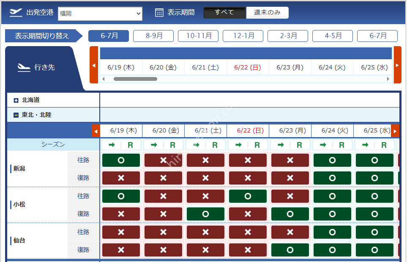Click the scrollbar right arrow under dates
The image size is (407, 262).
coord(388,79)
